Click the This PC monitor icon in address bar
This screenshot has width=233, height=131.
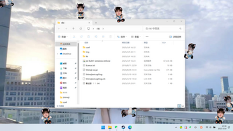[89, 28]
